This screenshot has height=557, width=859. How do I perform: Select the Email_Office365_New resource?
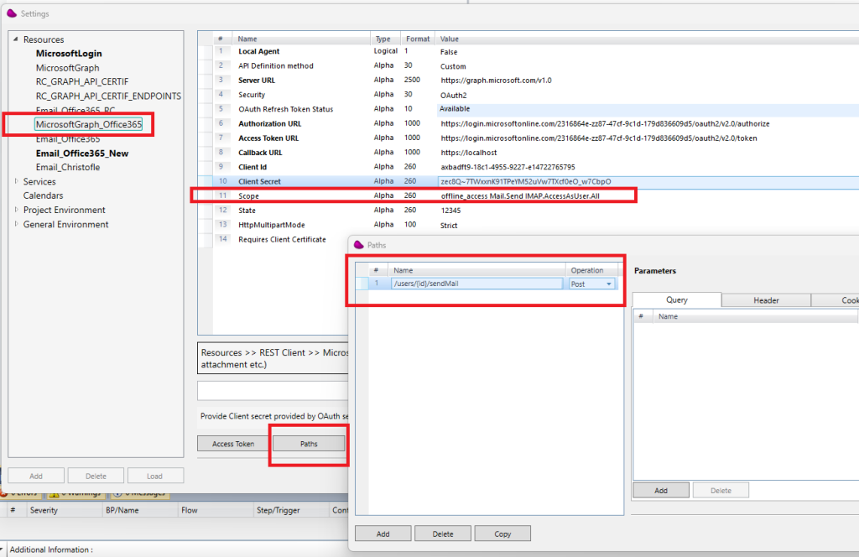pos(81,154)
